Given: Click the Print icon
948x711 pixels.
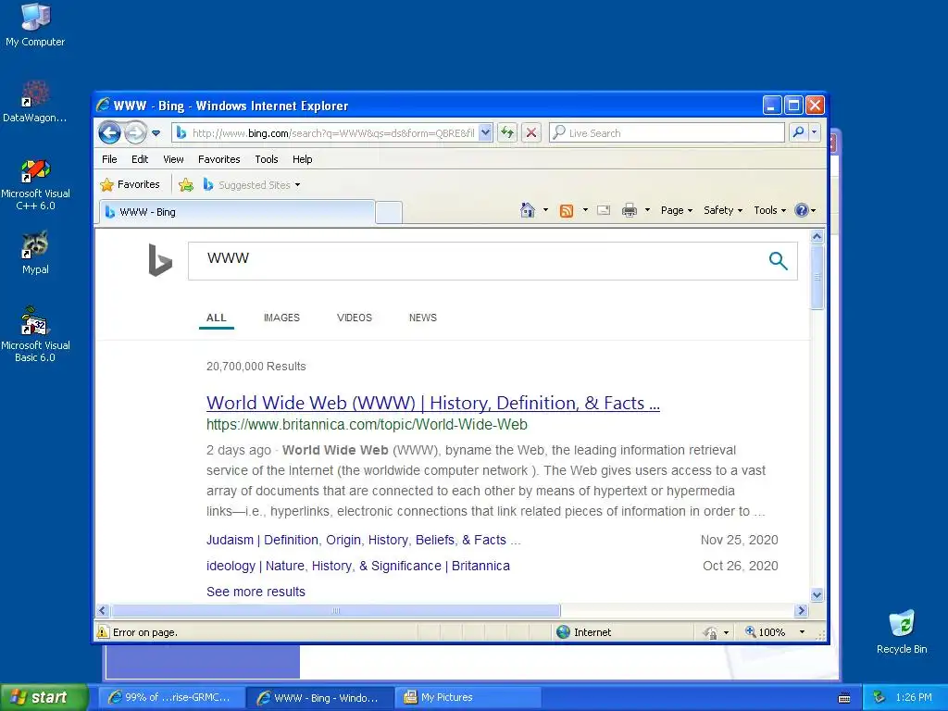Looking at the screenshot, I should [x=630, y=210].
